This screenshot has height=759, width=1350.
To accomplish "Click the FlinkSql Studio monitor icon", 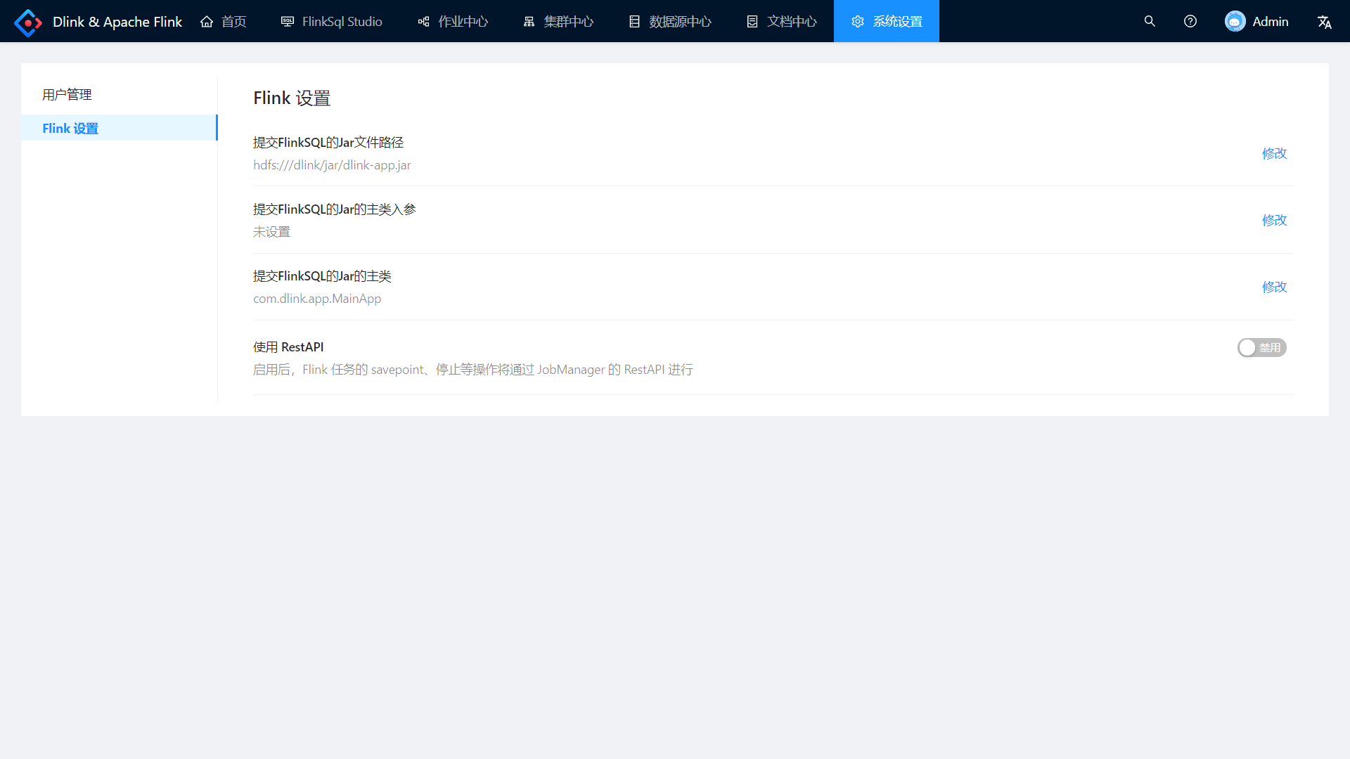I will pyautogui.click(x=288, y=22).
